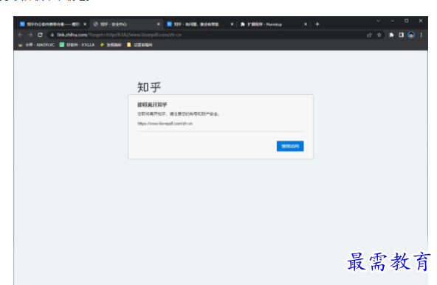Toggle the browser side panel icon

pos(401,35)
